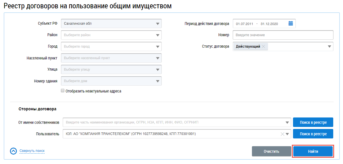Screen dimensions: 343x164
Task: Click the collapse search circle arrow icon
Action: pyautogui.click(x=14, y=151)
